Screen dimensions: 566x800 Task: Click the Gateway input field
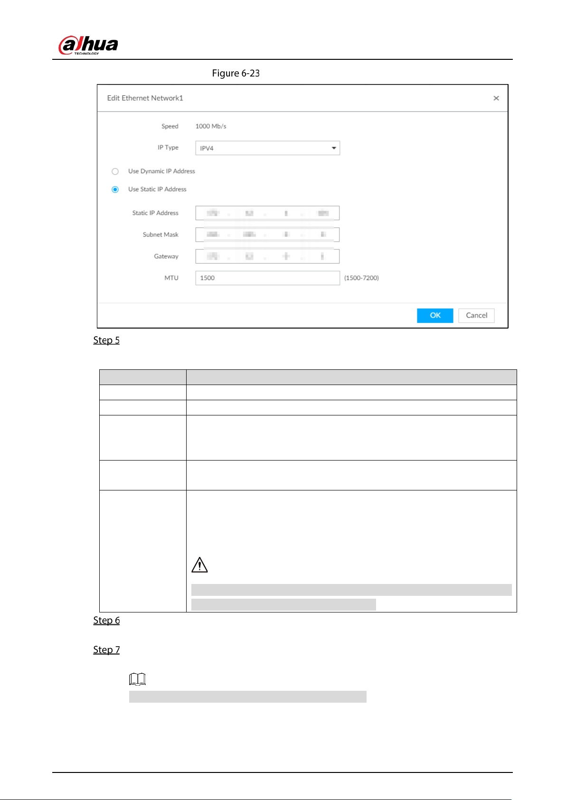pyautogui.click(x=267, y=256)
